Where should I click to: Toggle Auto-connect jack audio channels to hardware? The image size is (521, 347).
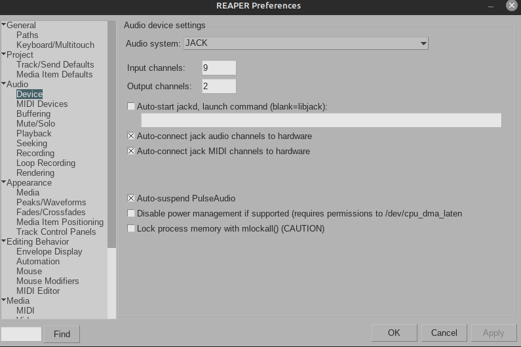pyautogui.click(x=131, y=136)
